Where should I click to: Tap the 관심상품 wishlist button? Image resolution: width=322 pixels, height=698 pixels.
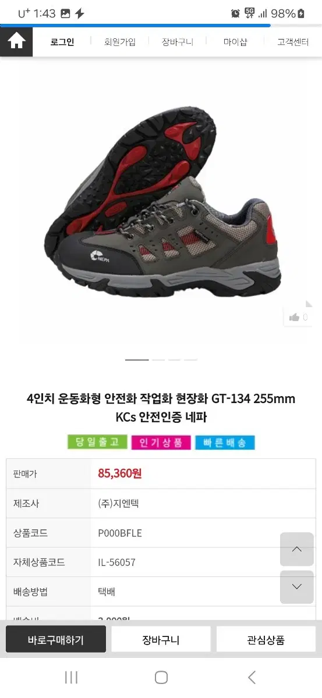(266, 639)
